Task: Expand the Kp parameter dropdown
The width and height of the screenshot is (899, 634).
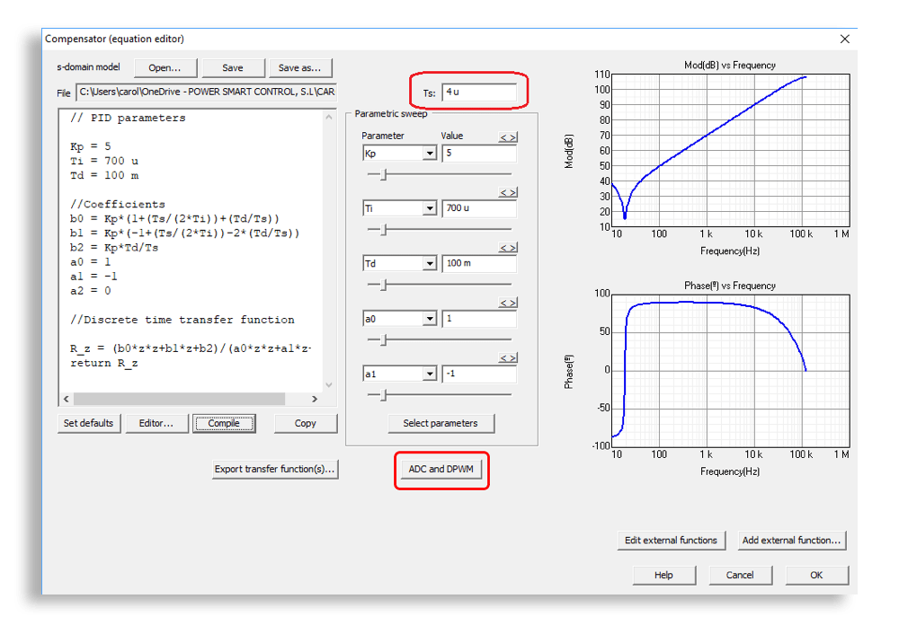Action: click(x=429, y=154)
